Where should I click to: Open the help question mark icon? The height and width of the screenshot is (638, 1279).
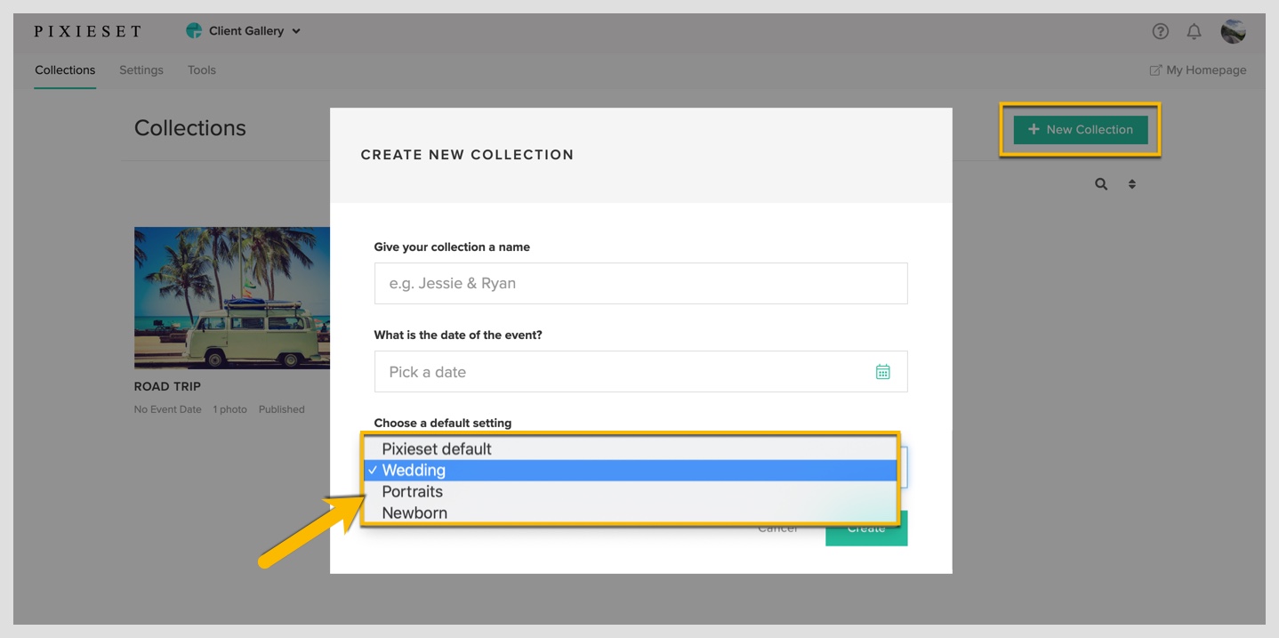(1160, 31)
